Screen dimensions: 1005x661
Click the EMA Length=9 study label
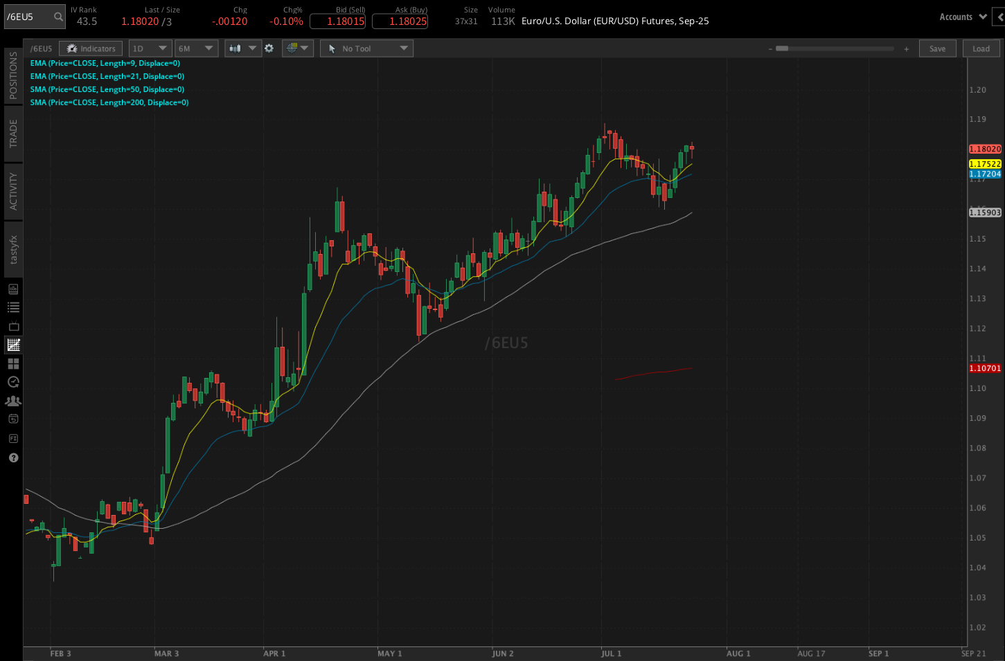[x=104, y=63]
